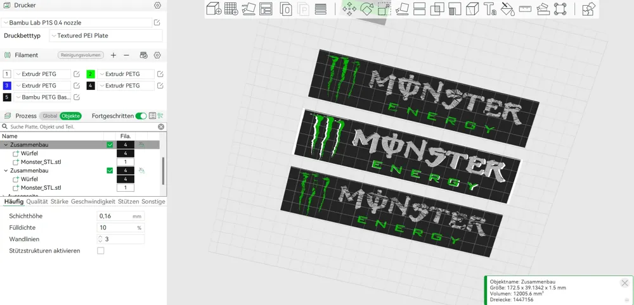Switch to the Stützen tab
The height and width of the screenshot is (305, 634).
129,201
